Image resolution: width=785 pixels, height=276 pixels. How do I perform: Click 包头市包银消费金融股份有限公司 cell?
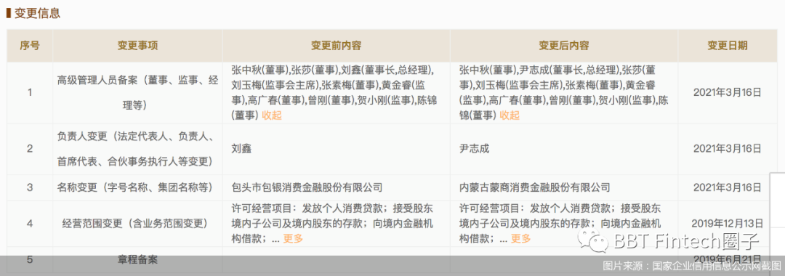[x=307, y=187]
